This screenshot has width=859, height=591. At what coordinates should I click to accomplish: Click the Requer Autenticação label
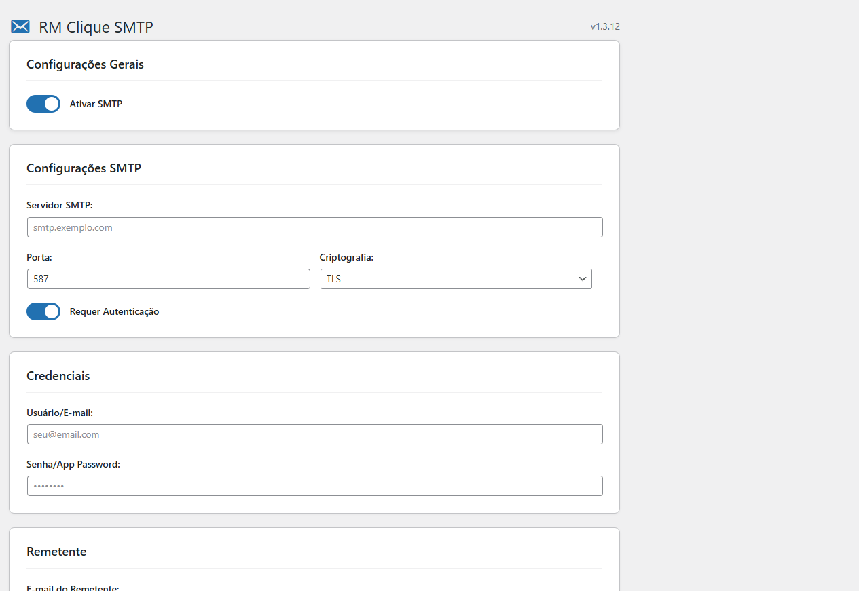114,311
